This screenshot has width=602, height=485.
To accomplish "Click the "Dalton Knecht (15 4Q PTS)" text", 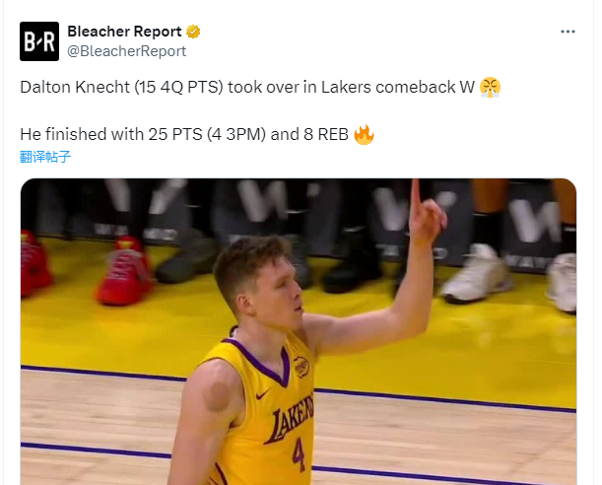I will 121,88.
